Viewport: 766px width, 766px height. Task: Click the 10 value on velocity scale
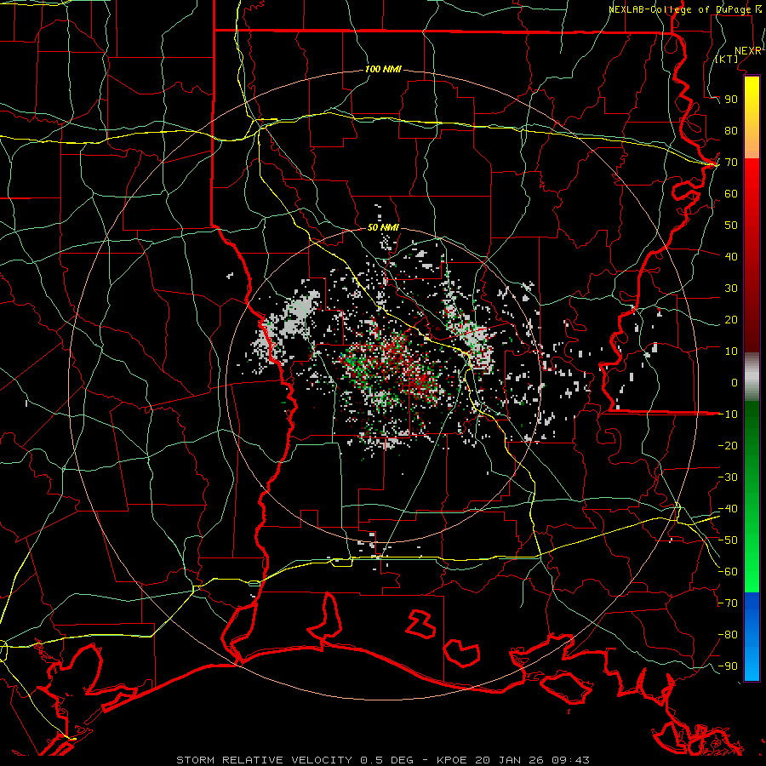click(731, 352)
